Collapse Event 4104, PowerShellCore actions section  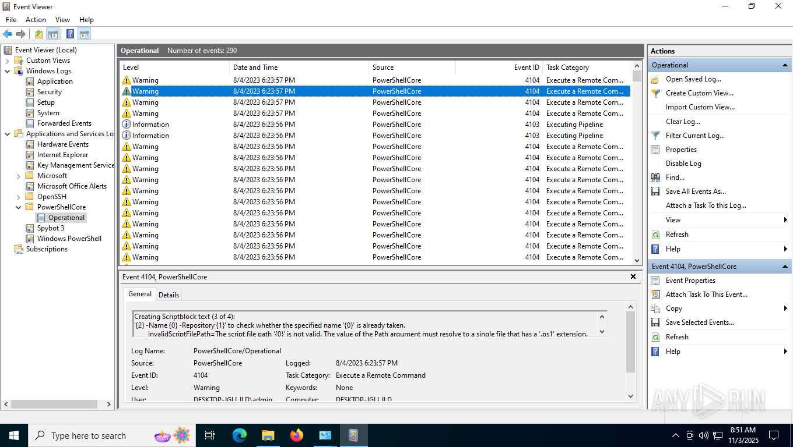785,267
